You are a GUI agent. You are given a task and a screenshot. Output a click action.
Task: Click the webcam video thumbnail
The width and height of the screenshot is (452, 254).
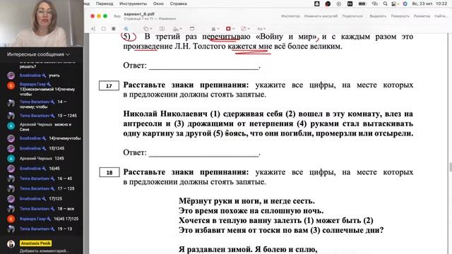click(42, 23)
